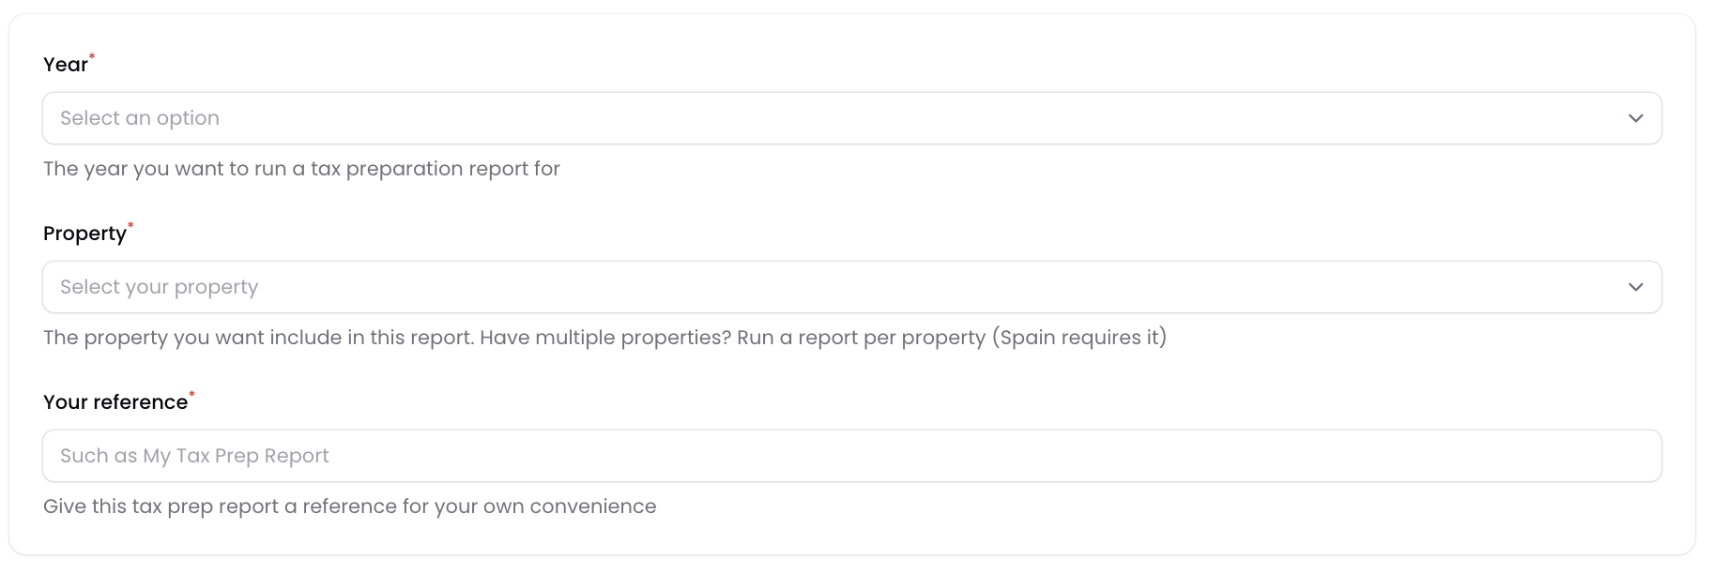Click the "Select an option" placeholder text
1712x574 pixels.
click(140, 118)
